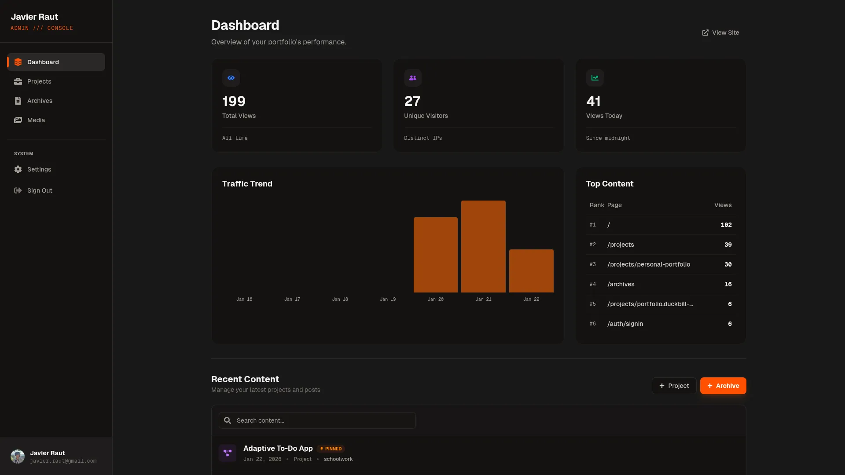845x475 pixels.
Task: Click the Total Views eye icon
Action: click(231, 78)
